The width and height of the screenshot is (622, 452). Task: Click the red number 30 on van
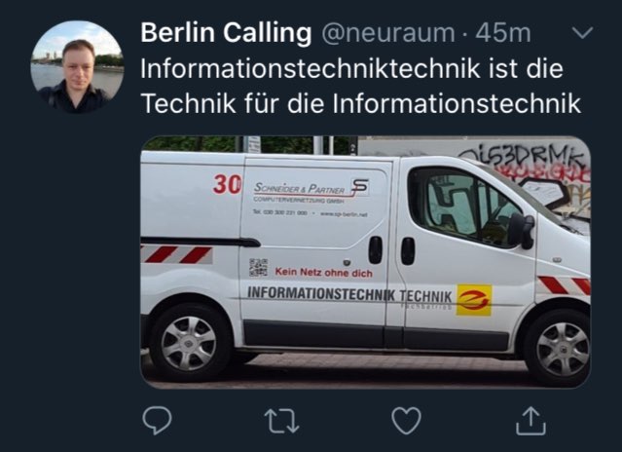(228, 184)
